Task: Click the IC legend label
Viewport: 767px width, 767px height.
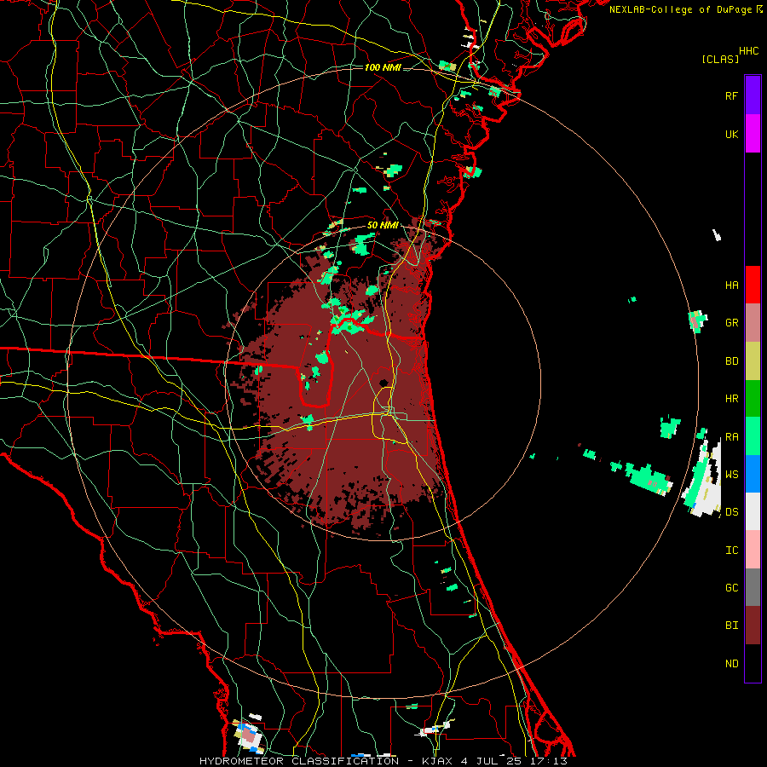Action: coord(731,551)
